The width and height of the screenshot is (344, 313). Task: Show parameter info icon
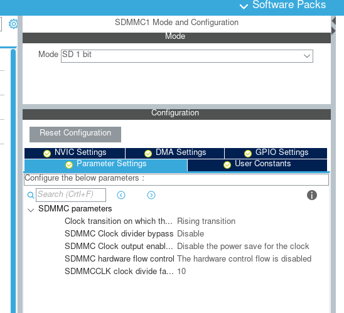pos(312,195)
